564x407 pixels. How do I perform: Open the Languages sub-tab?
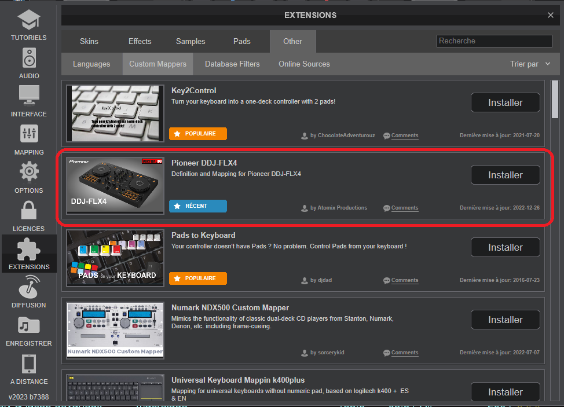coord(91,64)
